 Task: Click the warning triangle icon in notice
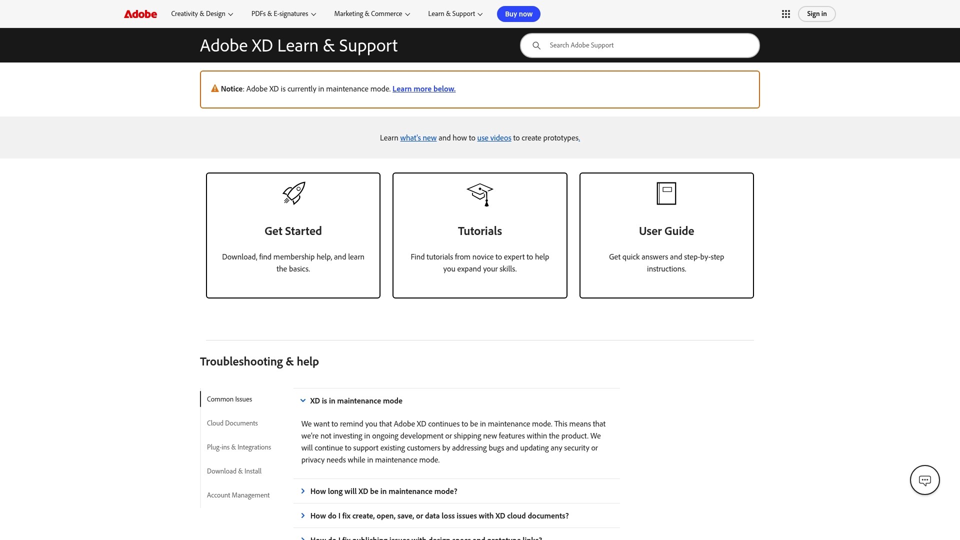point(215,88)
